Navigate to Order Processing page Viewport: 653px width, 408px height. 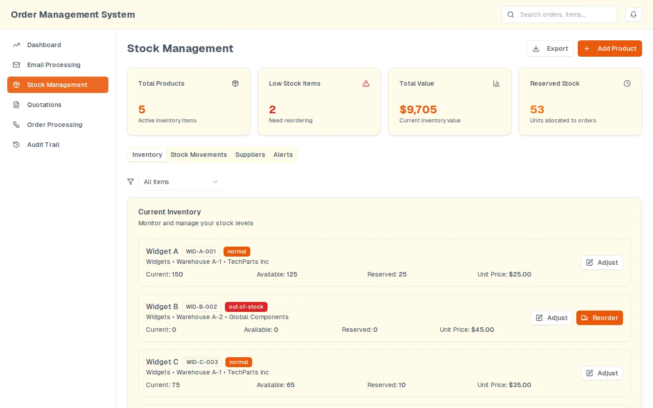(58, 125)
